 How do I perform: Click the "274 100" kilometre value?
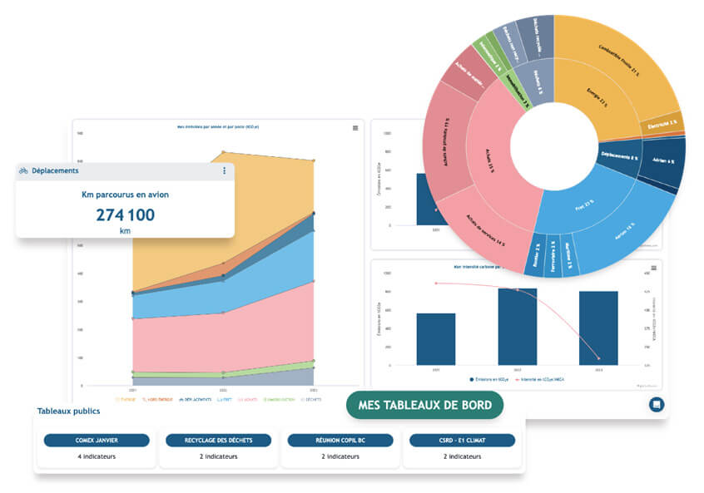click(126, 214)
